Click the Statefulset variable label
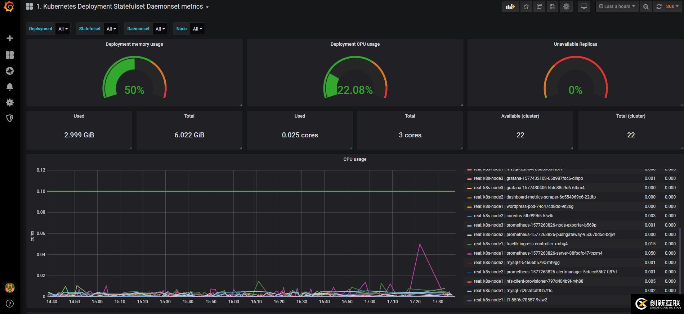Screen dimensions: 684x314 90,29
